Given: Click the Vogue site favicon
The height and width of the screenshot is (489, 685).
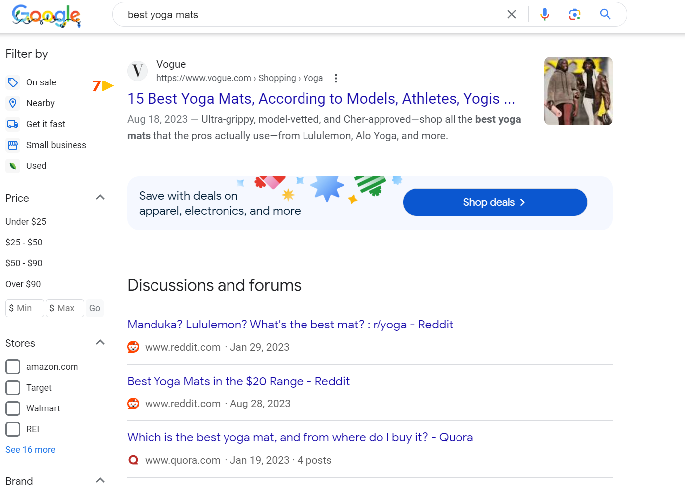Looking at the screenshot, I should coord(138,71).
